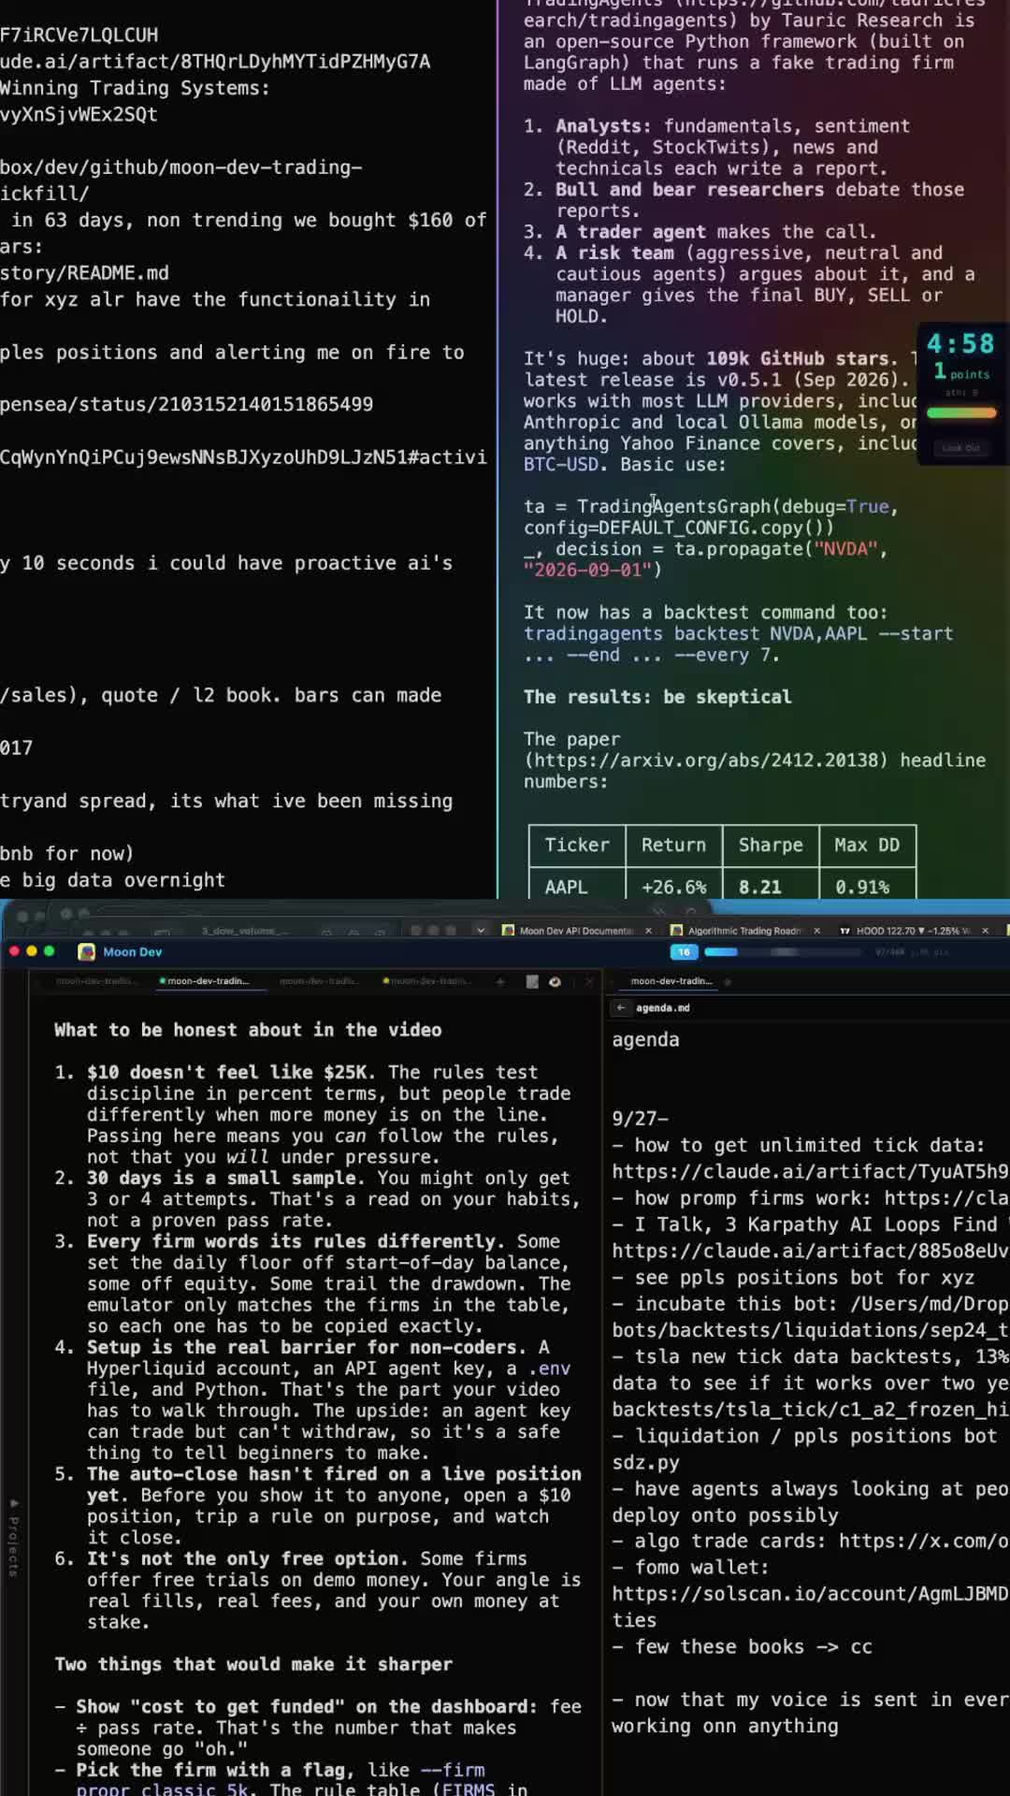Screen dimensions: 1010x1796
Task: Select the yellow-dot moon-dev-tradin terminal tab
Action: (x=426, y=981)
